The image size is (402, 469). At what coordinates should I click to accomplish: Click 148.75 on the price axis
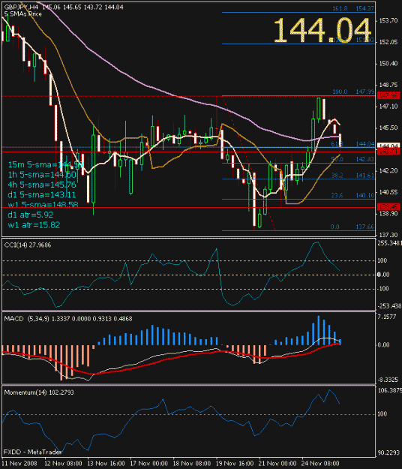[x=388, y=85]
